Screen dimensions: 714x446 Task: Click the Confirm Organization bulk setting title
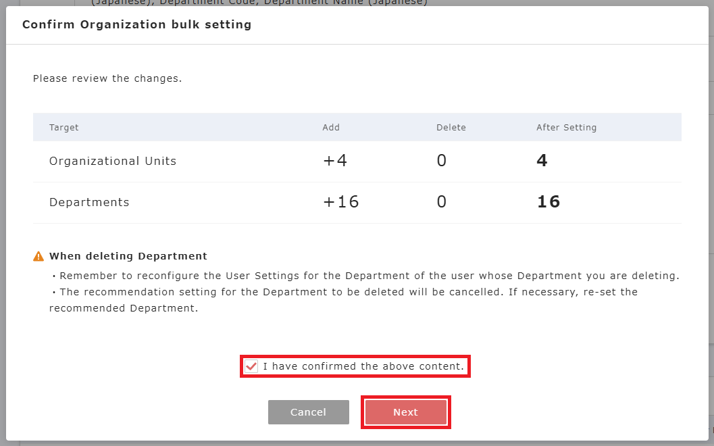click(136, 25)
